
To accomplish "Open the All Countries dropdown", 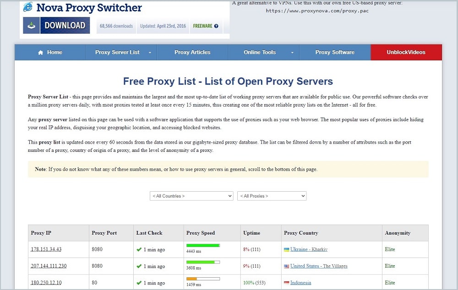I will click(191, 196).
